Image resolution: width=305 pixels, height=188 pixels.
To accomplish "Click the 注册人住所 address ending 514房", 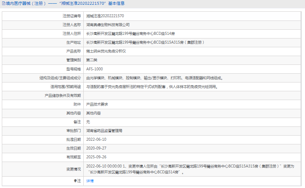I will (x=131, y=34).
